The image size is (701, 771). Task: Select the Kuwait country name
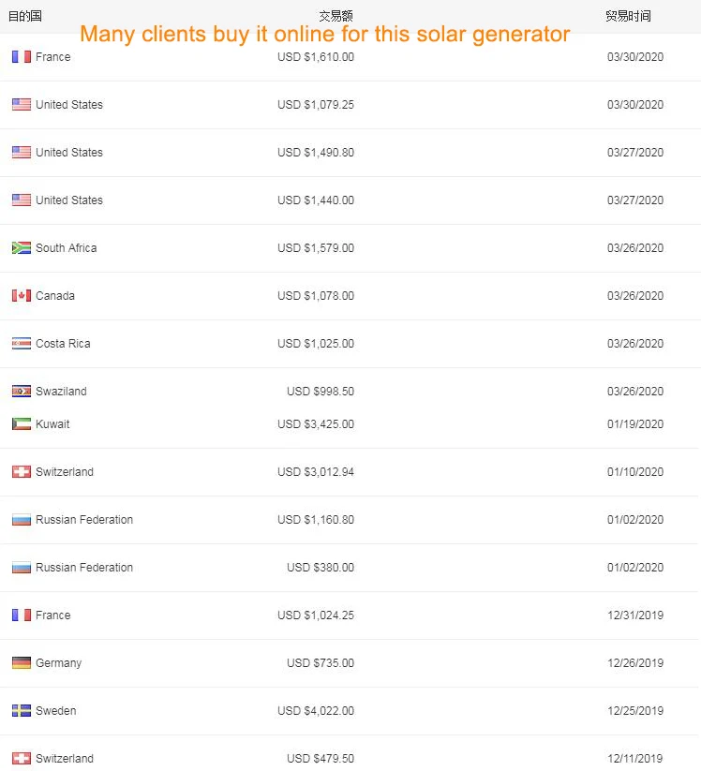[x=52, y=424]
